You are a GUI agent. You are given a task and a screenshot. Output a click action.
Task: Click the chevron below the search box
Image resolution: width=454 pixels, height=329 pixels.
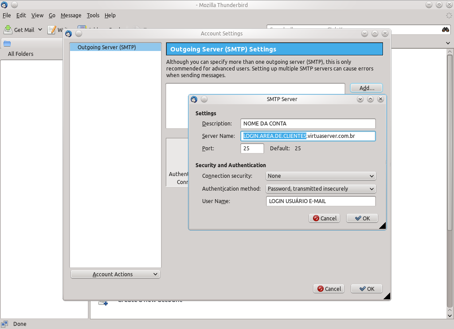[448, 43]
